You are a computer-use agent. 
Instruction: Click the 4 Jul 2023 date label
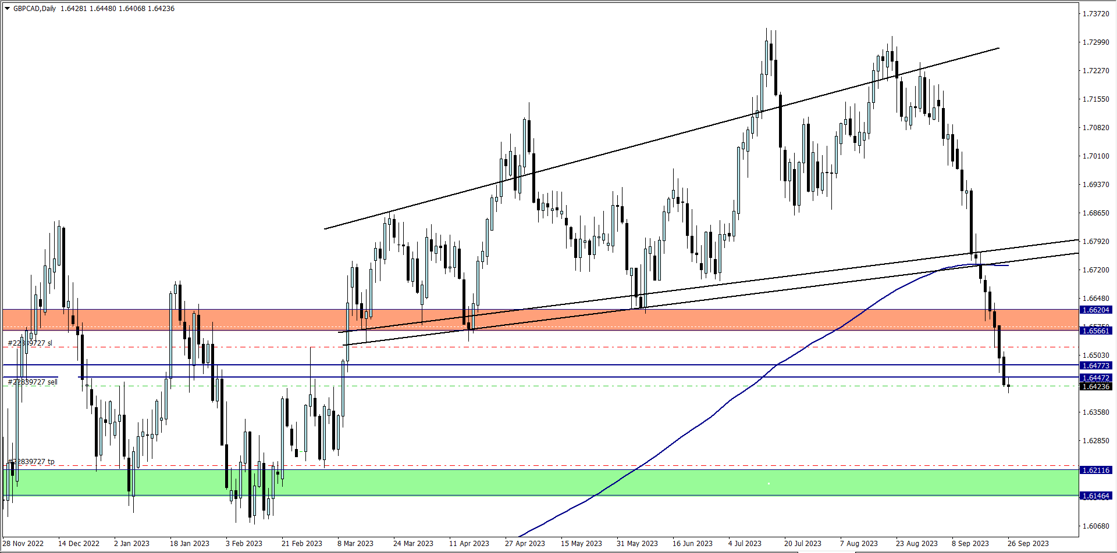[745, 544]
